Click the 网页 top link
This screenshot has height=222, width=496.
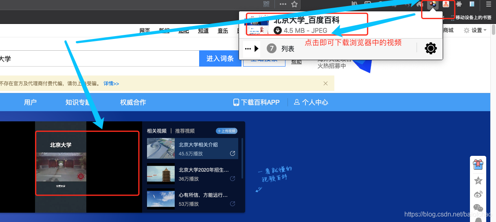coord(145,30)
